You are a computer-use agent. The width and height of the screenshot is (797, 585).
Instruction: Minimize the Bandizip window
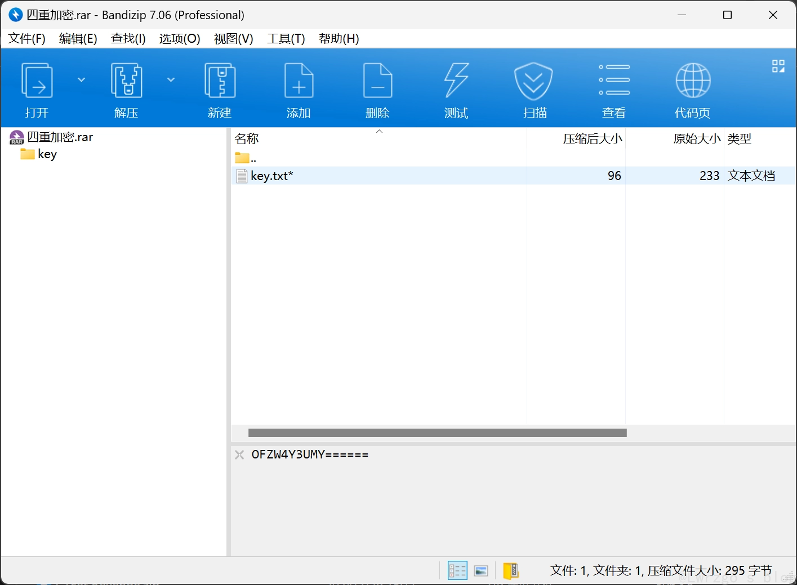[682, 15]
